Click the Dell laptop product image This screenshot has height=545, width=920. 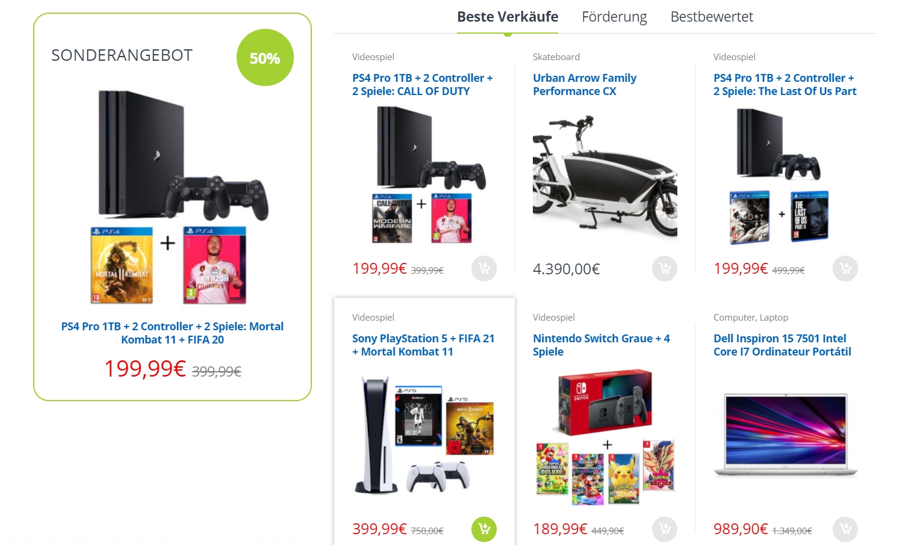pos(785,434)
